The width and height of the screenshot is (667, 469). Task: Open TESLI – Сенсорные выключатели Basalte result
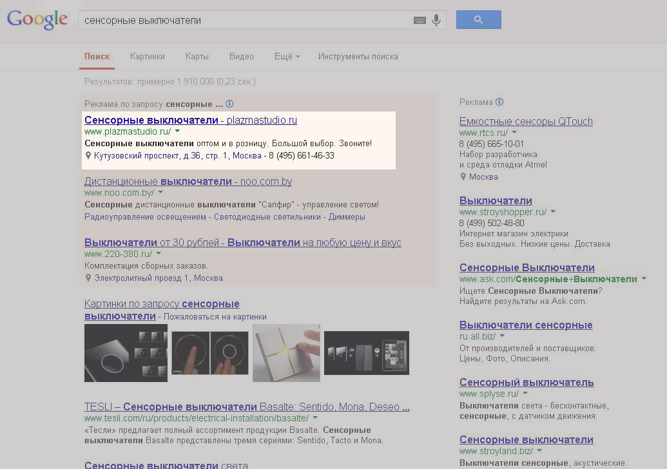click(x=247, y=407)
